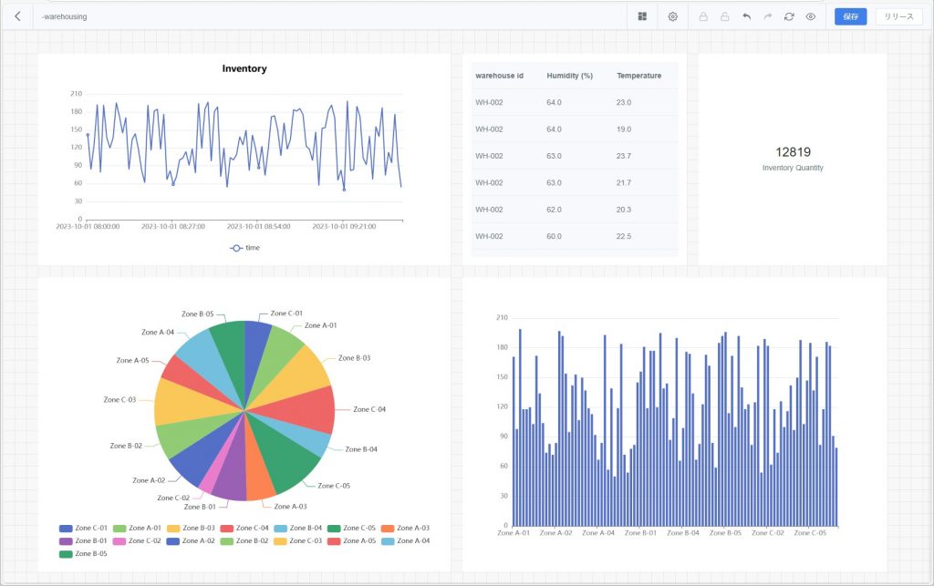Toggle the time series legend
The width and height of the screenshot is (934, 586).
pos(244,247)
